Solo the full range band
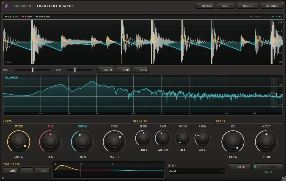 tap(42, 171)
